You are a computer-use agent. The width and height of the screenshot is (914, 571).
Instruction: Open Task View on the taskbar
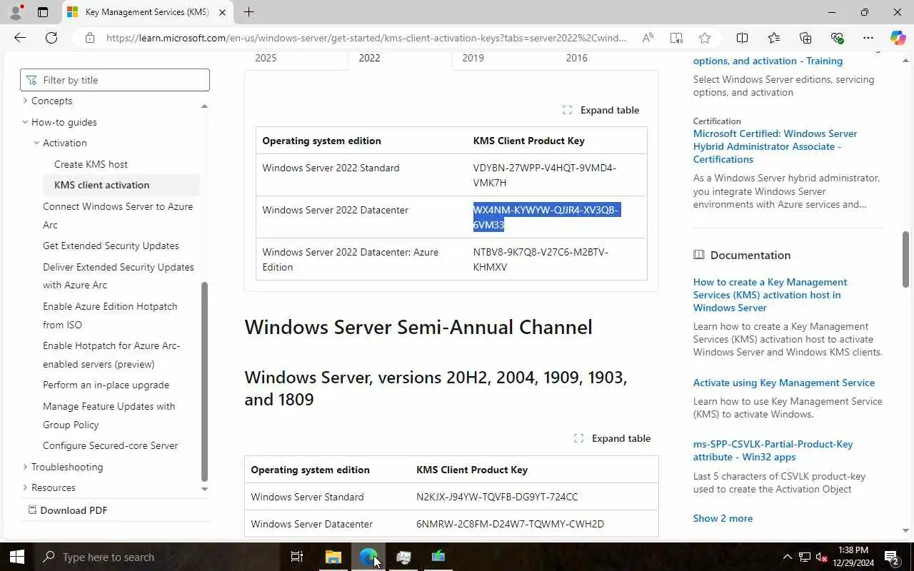[x=297, y=557]
